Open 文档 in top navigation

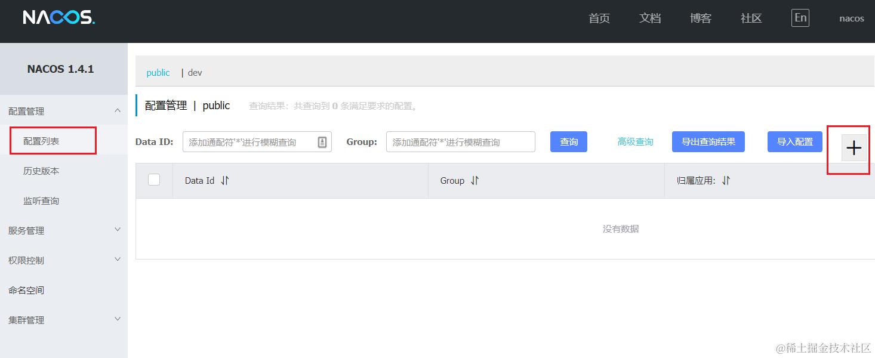(650, 18)
